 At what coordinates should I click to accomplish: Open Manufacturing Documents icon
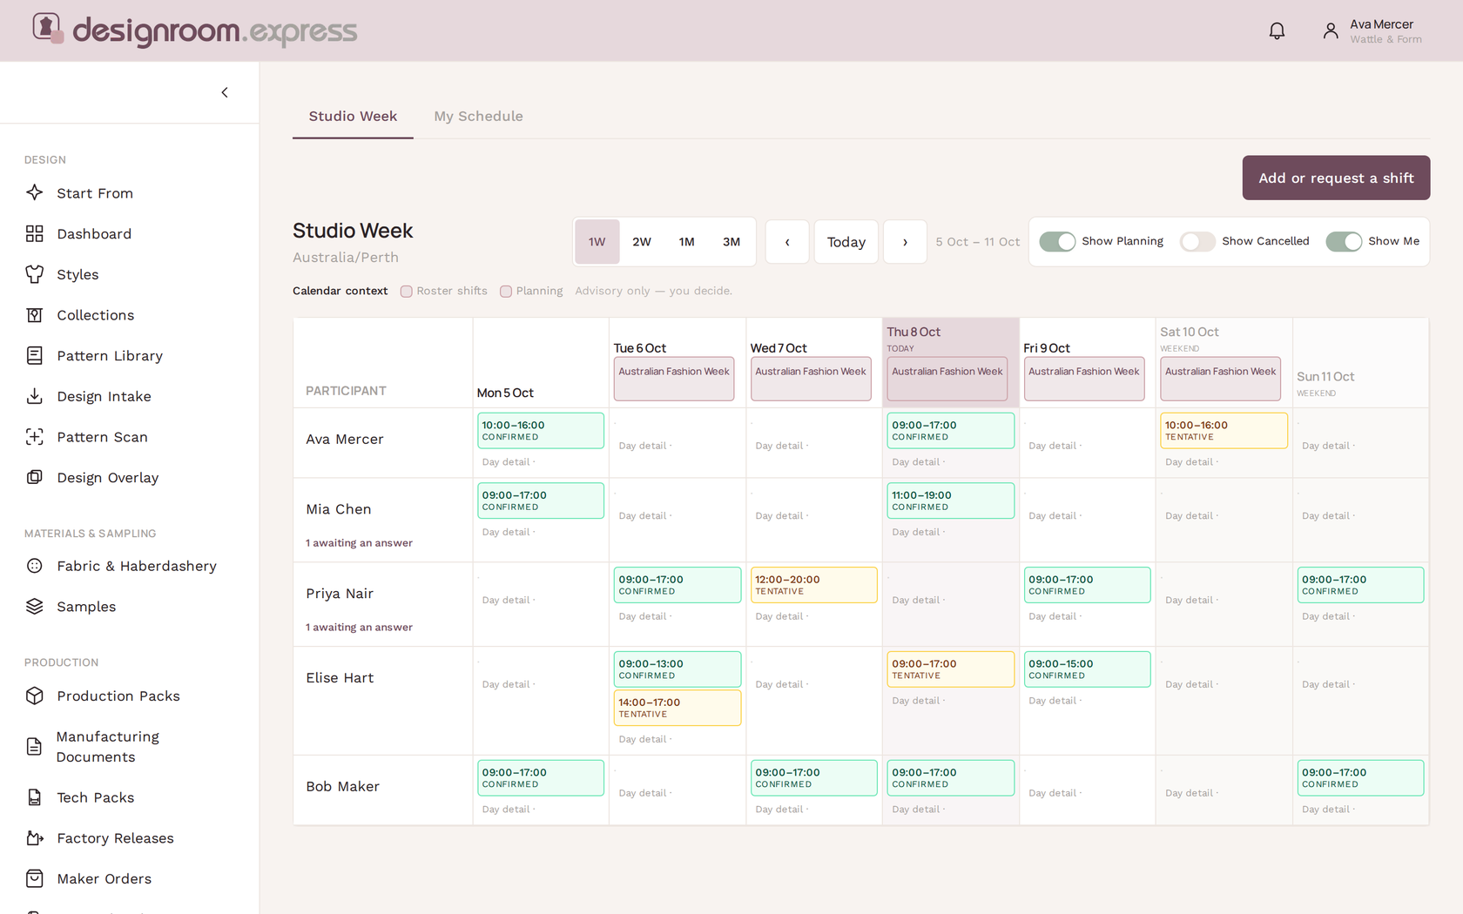coord(35,747)
